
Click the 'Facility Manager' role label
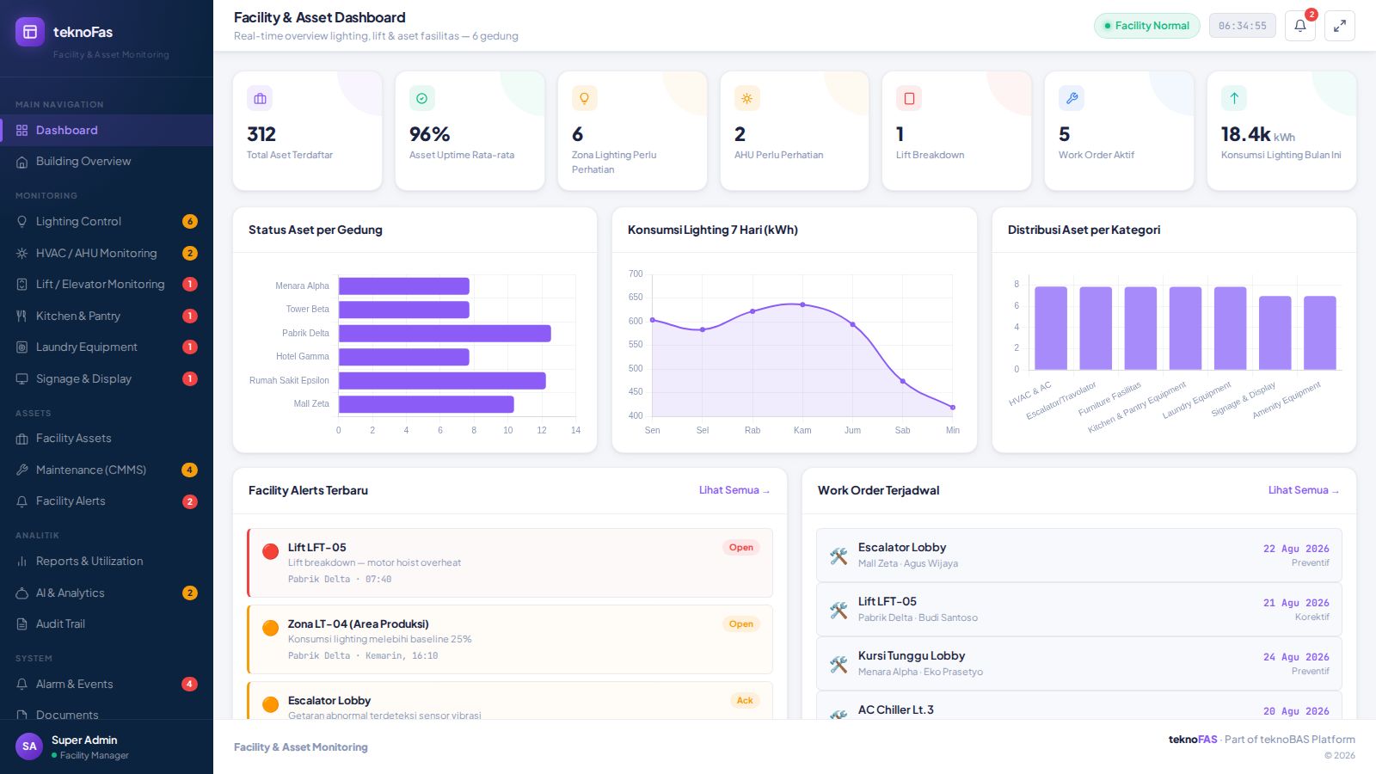(95, 756)
